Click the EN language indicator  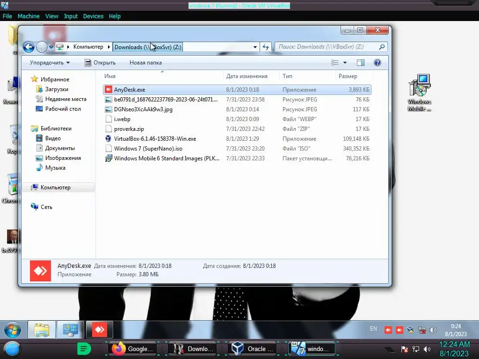click(373, 329)
